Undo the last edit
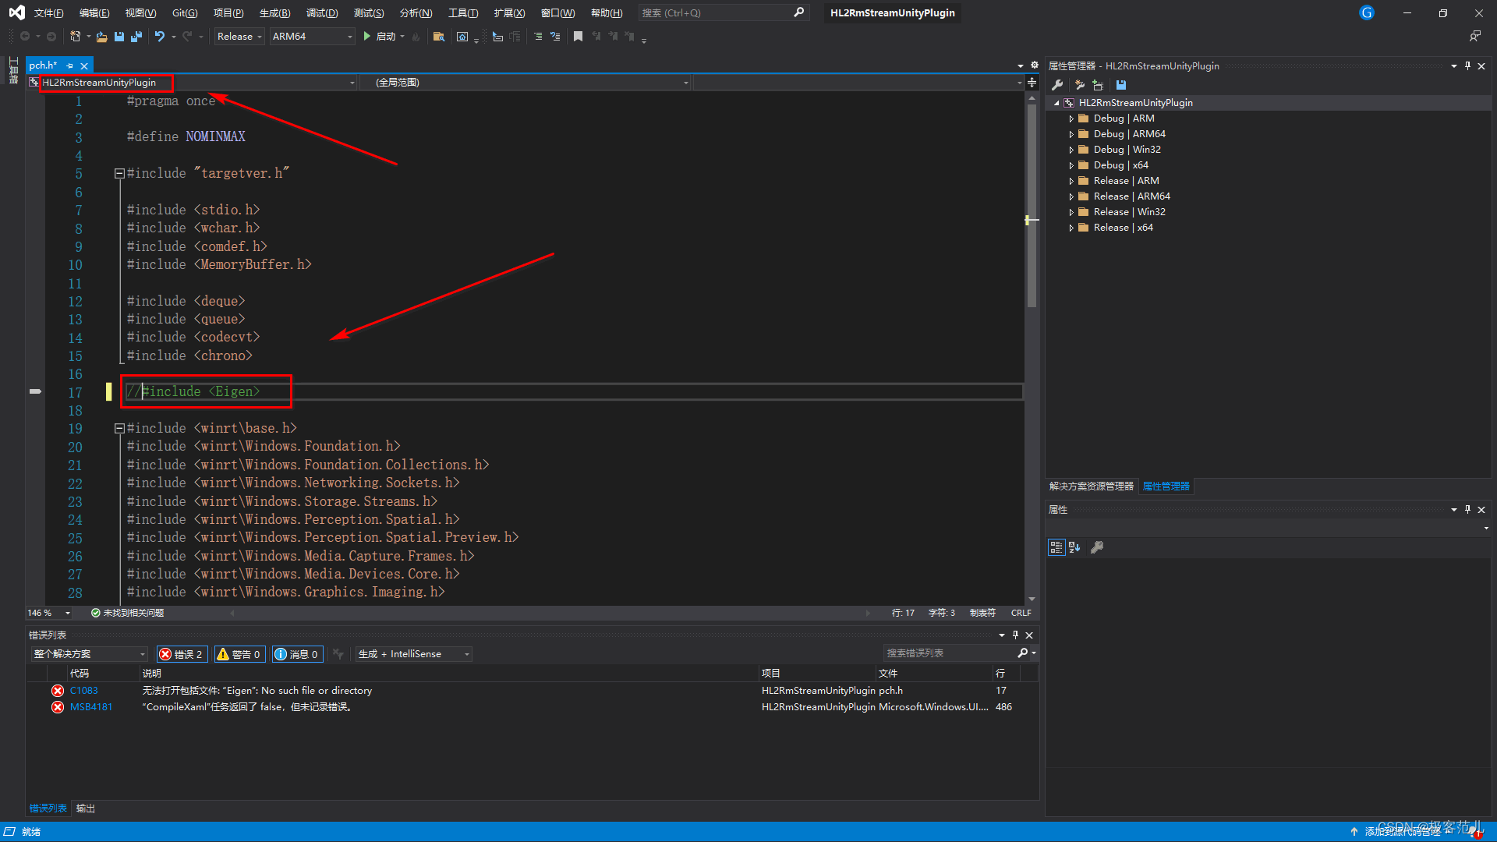Viewport: 1497px width, 842px height. point(160,37)
